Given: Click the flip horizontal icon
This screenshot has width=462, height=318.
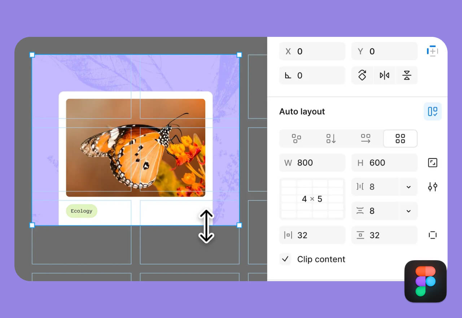Looking at the screenshot, I should click(384, 75).
